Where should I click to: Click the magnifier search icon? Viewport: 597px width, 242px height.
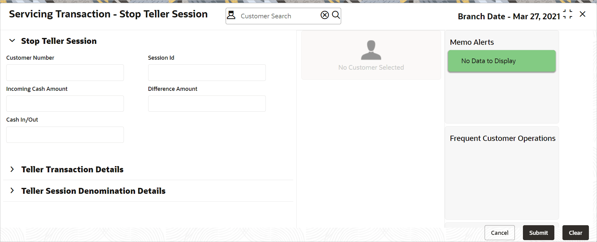[x=336, y=15]
